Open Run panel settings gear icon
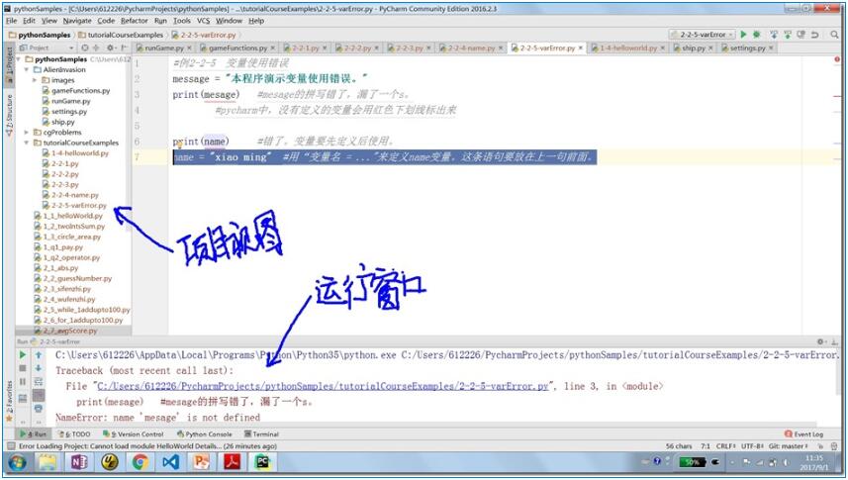 (x=821, y=341)
